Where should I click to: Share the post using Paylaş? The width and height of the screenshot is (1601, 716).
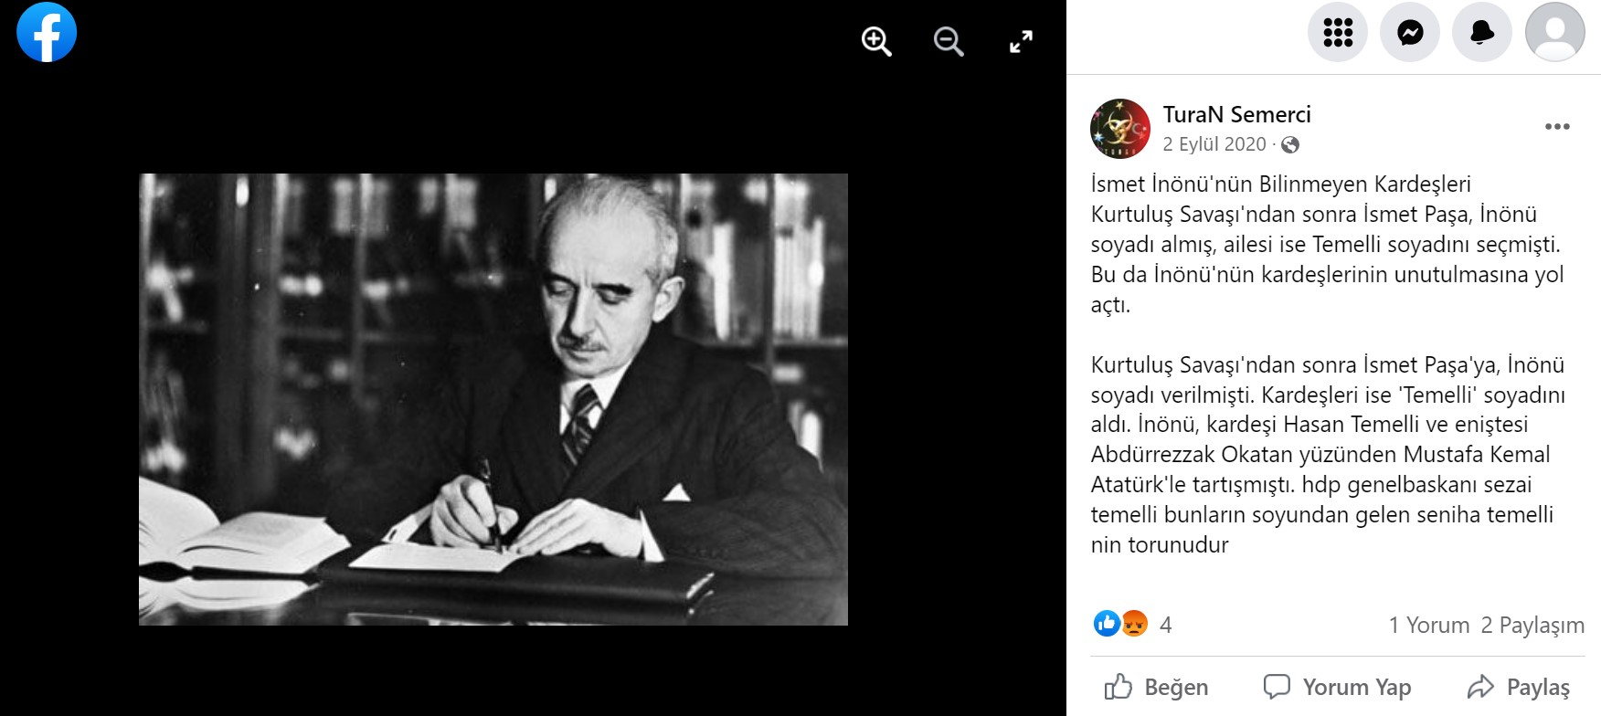(x=1518, y=687)
